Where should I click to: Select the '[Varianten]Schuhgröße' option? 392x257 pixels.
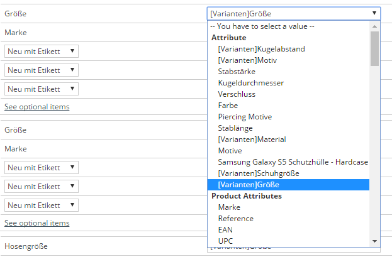pos(259,173)
